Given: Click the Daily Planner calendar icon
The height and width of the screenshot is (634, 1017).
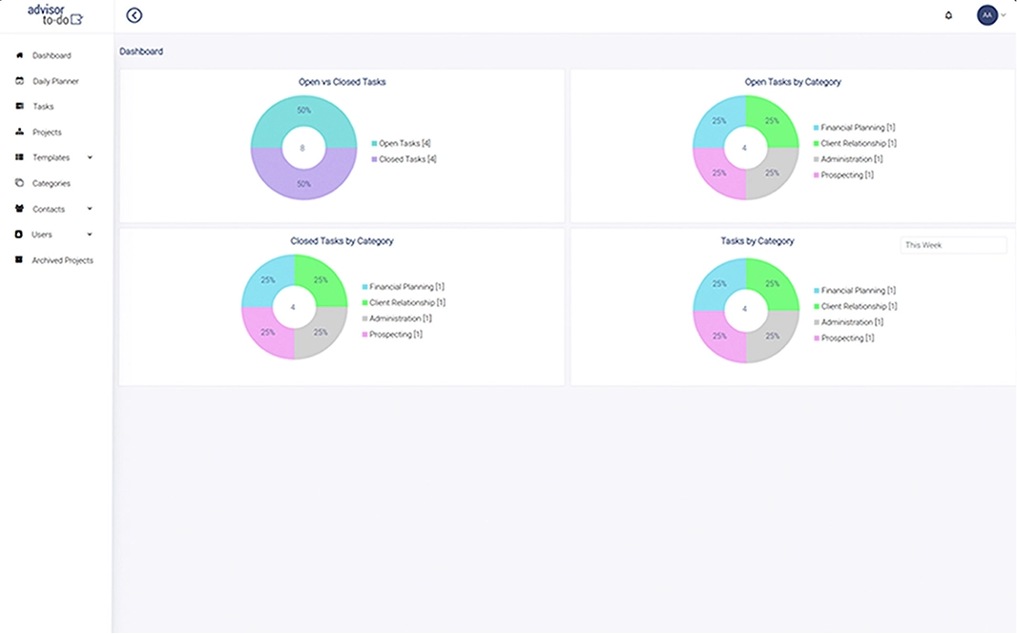Looking at the screenshot, I should 19,81.
